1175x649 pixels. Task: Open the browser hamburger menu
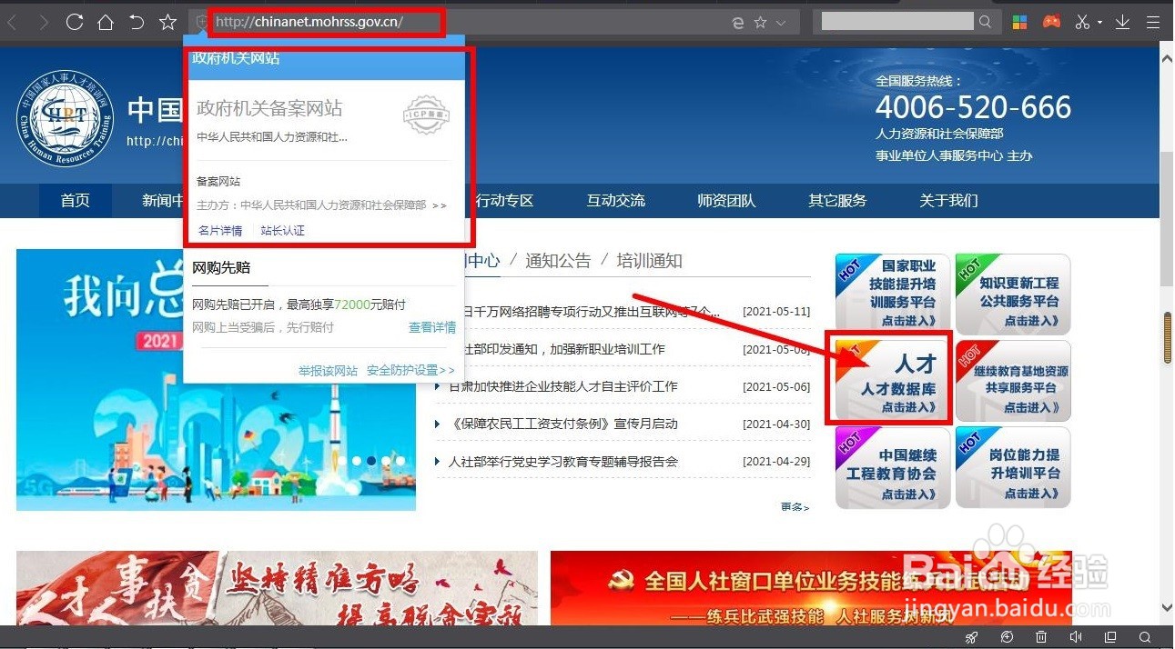1153,22
